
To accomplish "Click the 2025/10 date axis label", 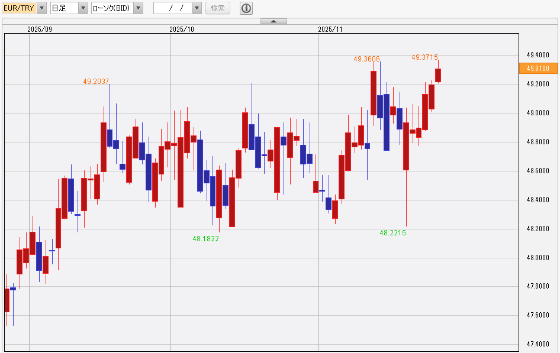I will [x=182, y=29].
